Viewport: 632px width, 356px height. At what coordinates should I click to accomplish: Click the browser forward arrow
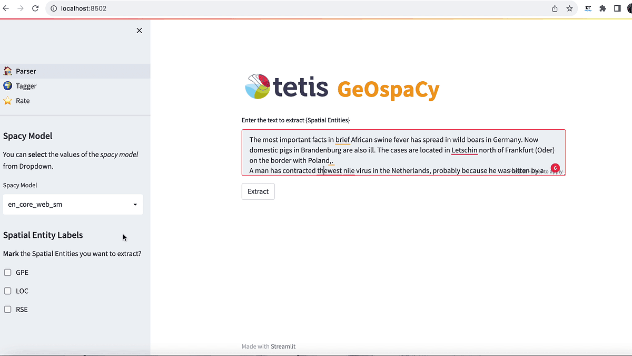[21, 8]
